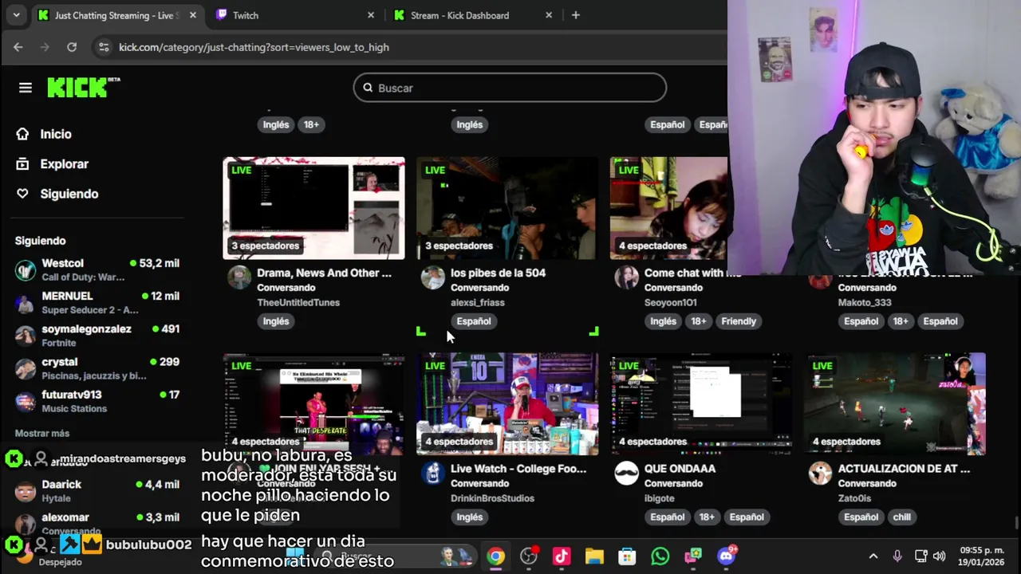1021x574 pixels.
Task: Close the Kick Dashboard tab
Action: pyautogui.click(x=549, y=15)
